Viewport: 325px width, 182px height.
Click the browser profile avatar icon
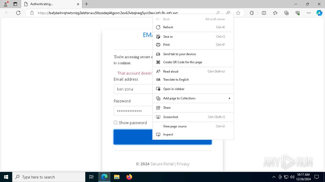coord(6,4)
